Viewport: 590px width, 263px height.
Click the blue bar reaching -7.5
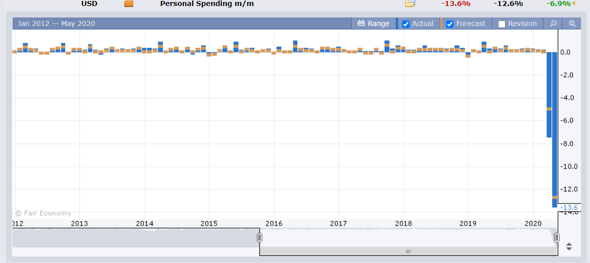(549, 95)
